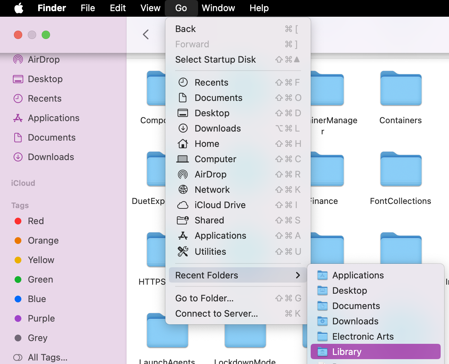Expand the Recent Folders submenu
Screen dimensions: 449x364
pos(207,275)
